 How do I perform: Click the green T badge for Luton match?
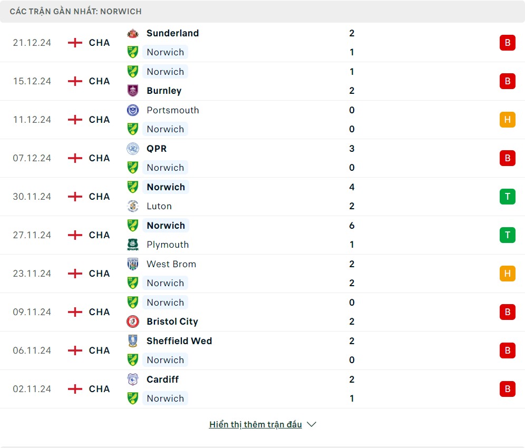click(x=507, y=197)
